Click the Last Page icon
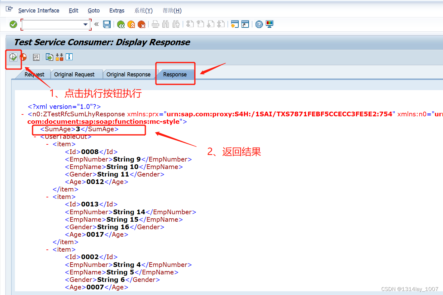This screenshot has width=443, height=295. [221, 24]
